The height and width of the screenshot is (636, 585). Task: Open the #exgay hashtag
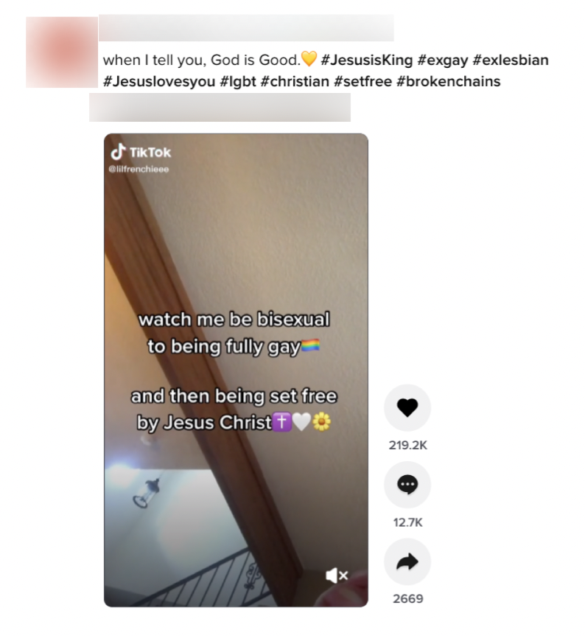[442, 60]
